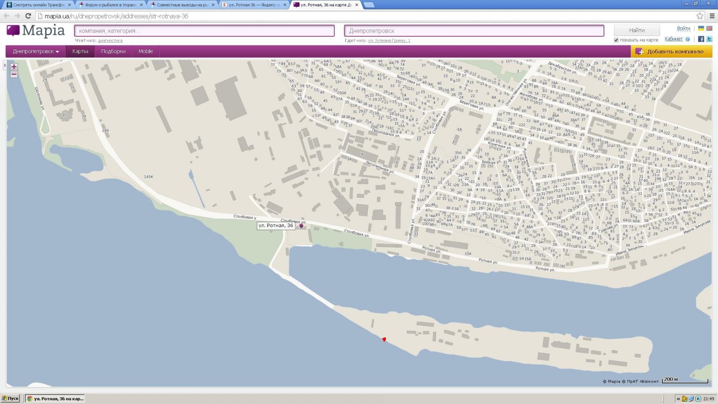This screenshot has width=718, height=404.
Task: Expand the Днепропетровск city dropdown
Action: [x=36, y=52]
